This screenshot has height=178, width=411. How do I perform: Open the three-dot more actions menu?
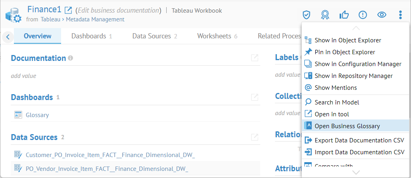[400, 15]
